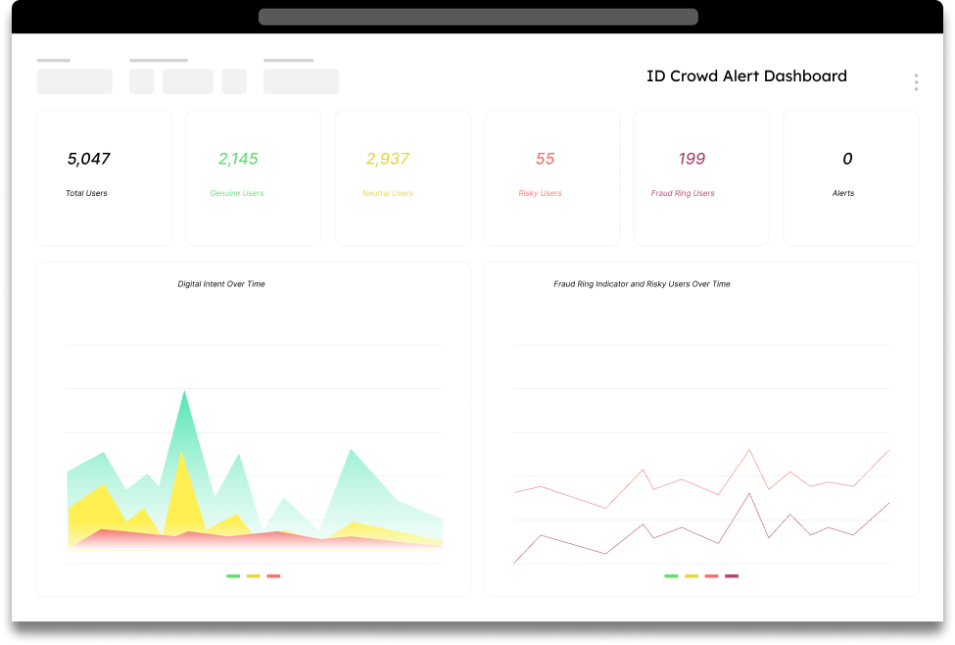Click the green legend marker under Digital Intent chart
Screen dimensions: 955x645
(x=233, y=575)
